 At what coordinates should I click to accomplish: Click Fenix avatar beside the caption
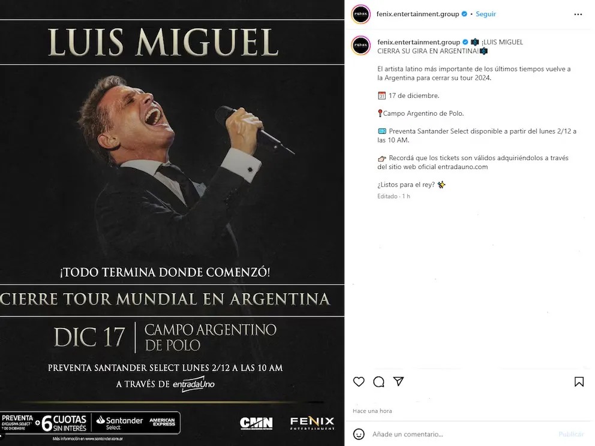[361, 46]
